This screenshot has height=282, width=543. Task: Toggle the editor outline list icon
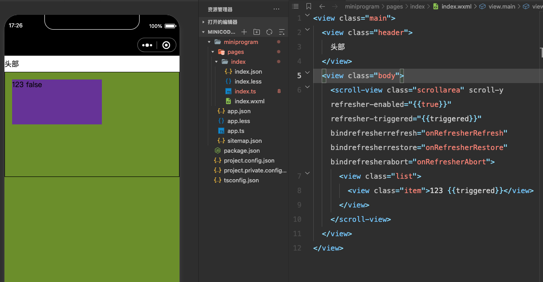click(x=295, y=6)
